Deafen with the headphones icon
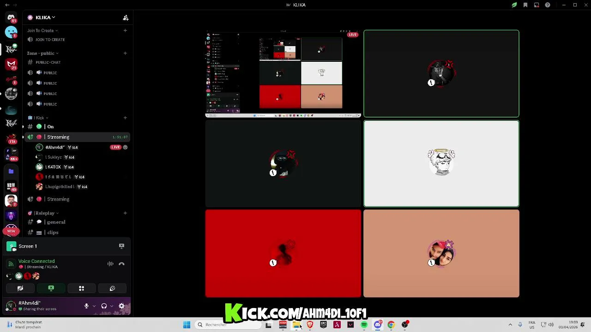 [x=104, y=306]
